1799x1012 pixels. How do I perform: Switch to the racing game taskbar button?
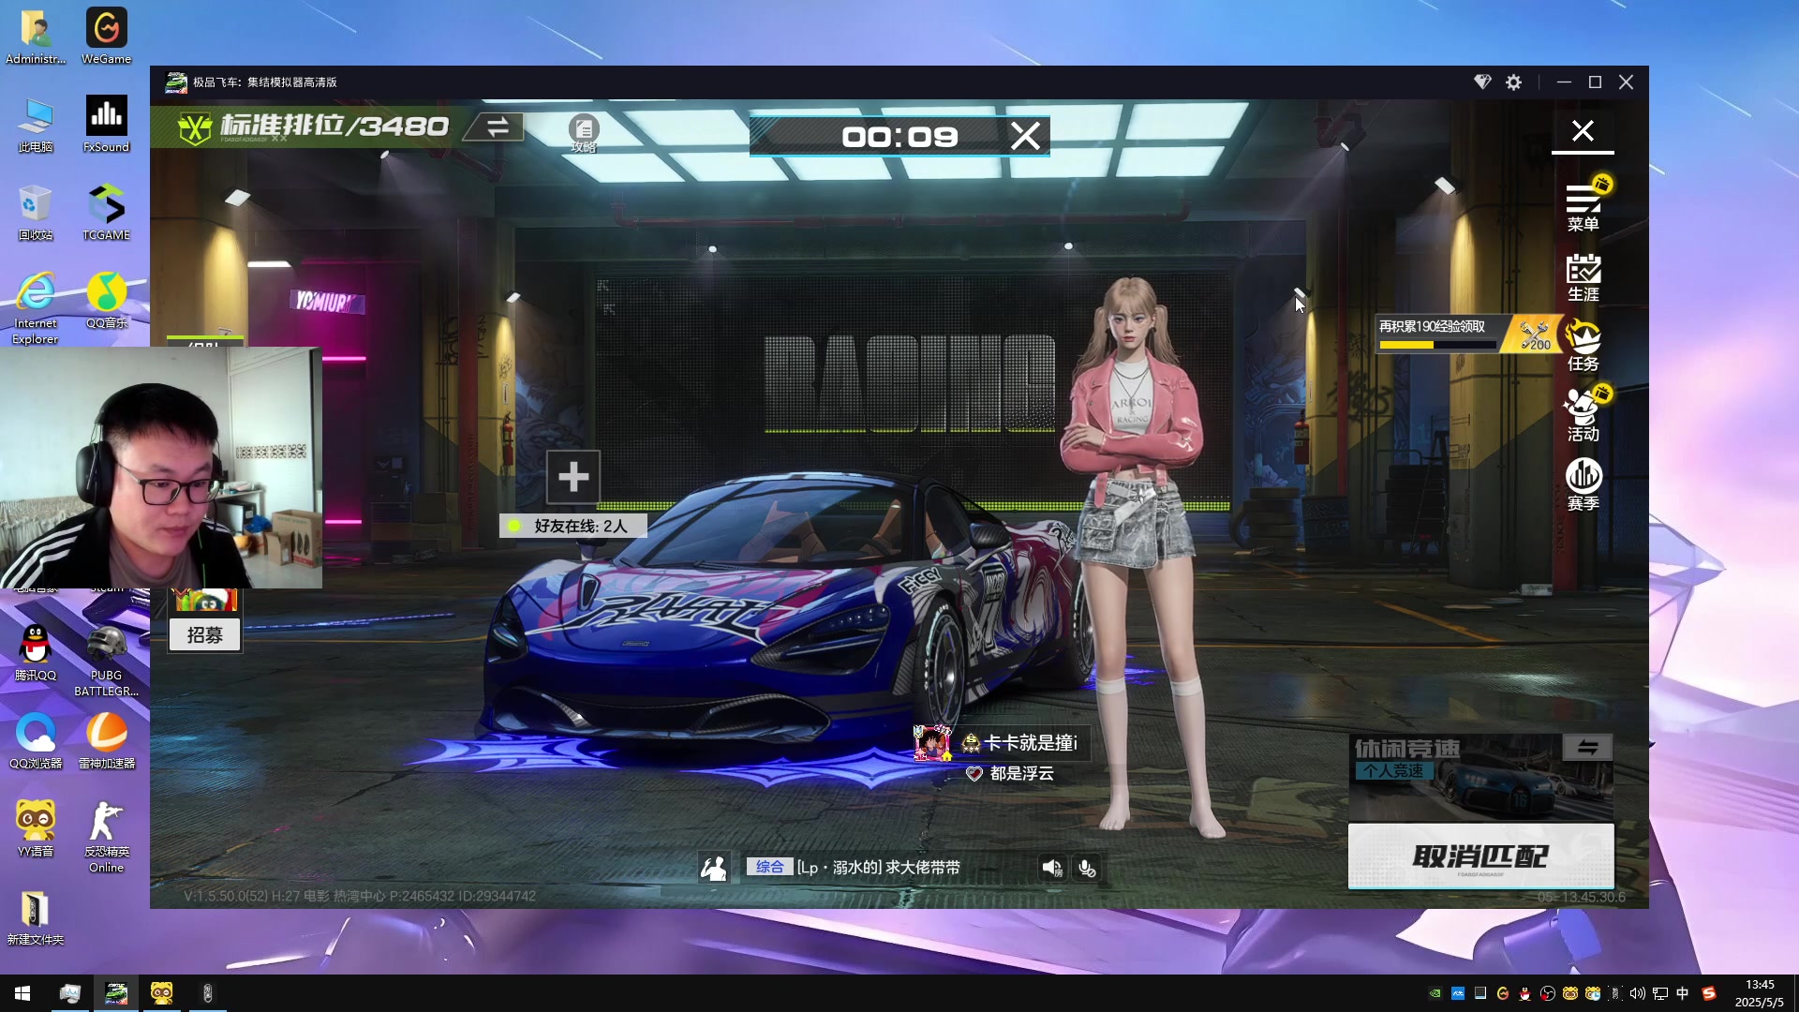pos(116,993)
